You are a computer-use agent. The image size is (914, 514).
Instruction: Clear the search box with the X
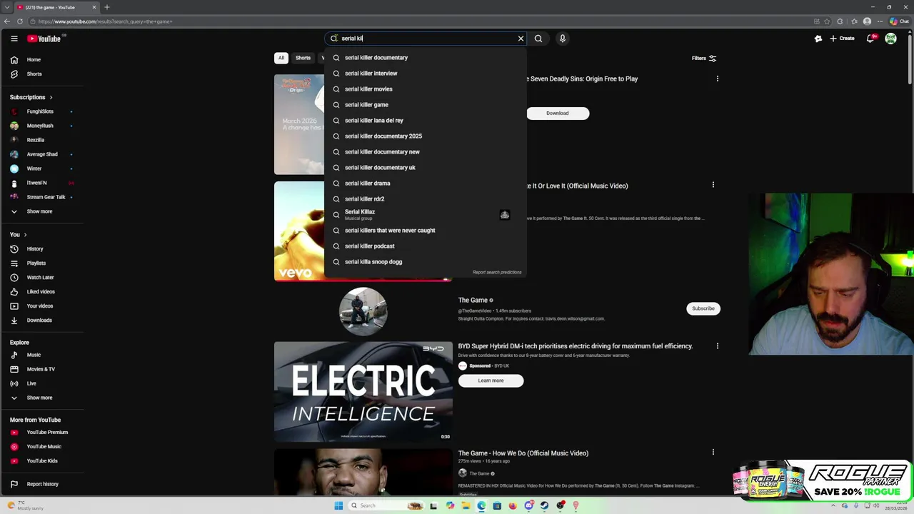point(521,39)
